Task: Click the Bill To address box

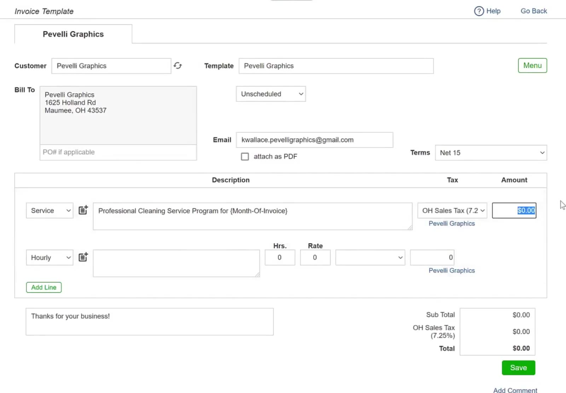Action: tap(118, 115)
